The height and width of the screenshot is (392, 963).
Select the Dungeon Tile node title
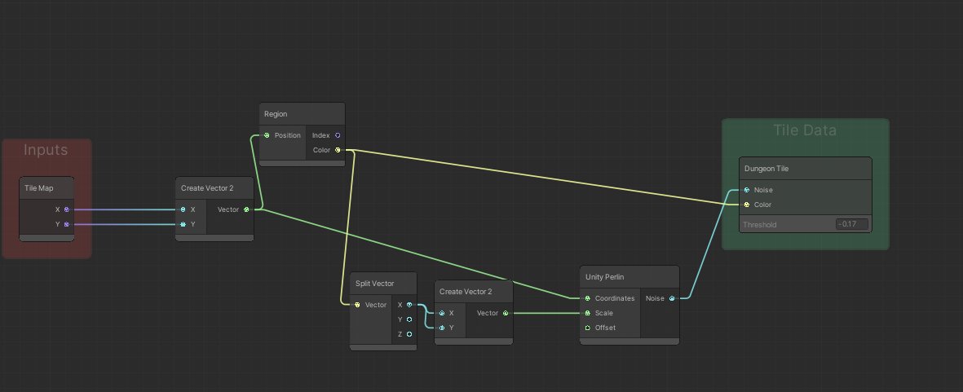pyautogui.click(x=766, y=169)
